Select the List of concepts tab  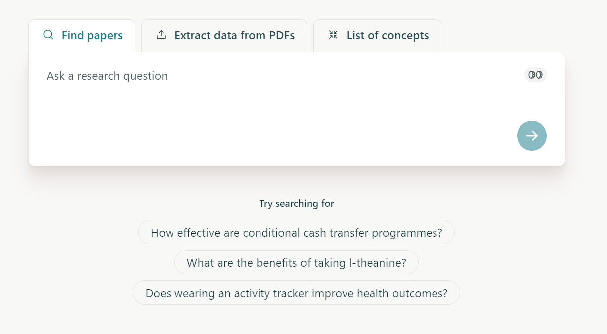click(x=377, y=36)
